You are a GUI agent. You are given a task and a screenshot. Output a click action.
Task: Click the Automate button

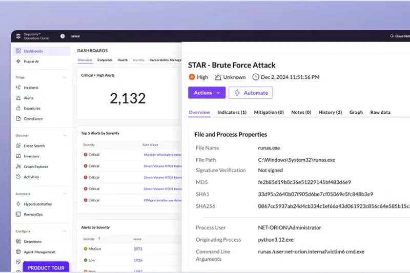[x=251, y=93]
